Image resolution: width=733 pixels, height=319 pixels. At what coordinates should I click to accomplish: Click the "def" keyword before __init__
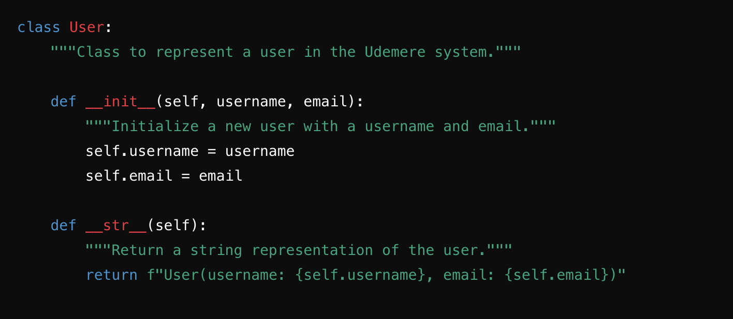tap(63, 102)
